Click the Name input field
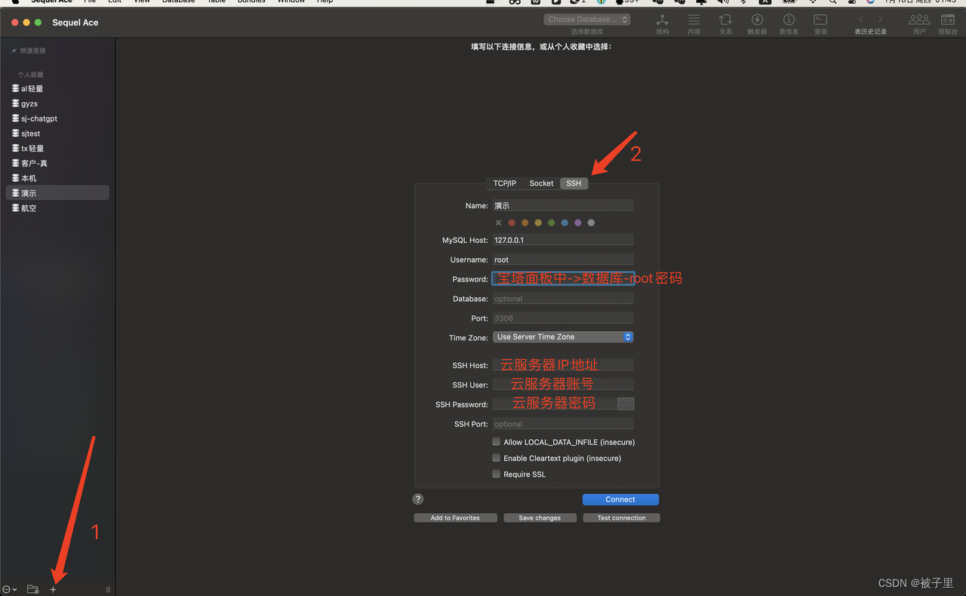966x596 pixels. tap(563, 205)
